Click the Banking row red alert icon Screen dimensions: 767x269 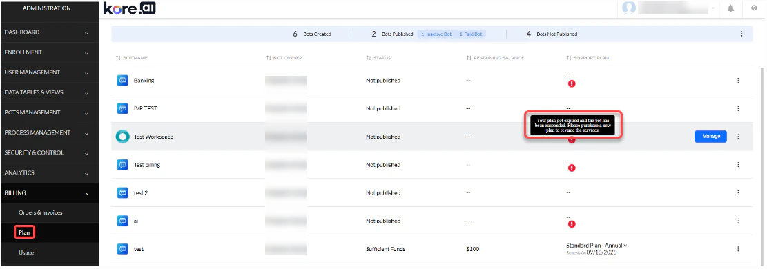pyautogui.click(x=572, y=83)
